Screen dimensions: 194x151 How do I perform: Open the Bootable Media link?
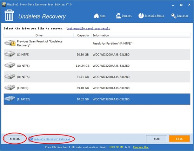(154, 16)
